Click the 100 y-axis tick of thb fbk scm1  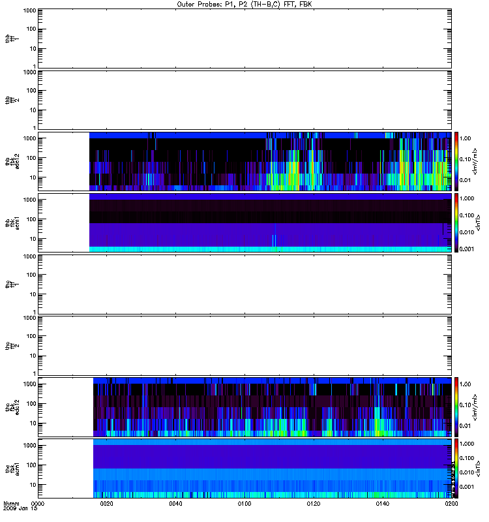coord(31,219)
